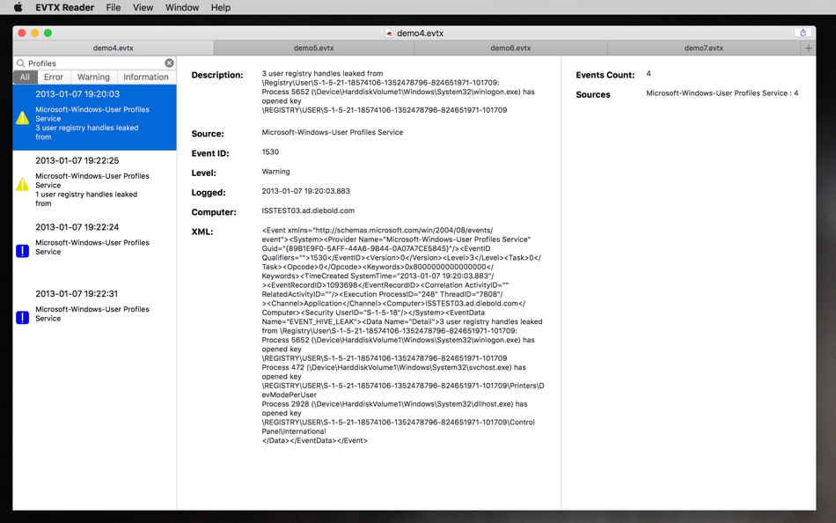This screenshot has width=836, height=523.
Task: Select the 2013-01-07 19:20:03 event
Action: (95, 117)
